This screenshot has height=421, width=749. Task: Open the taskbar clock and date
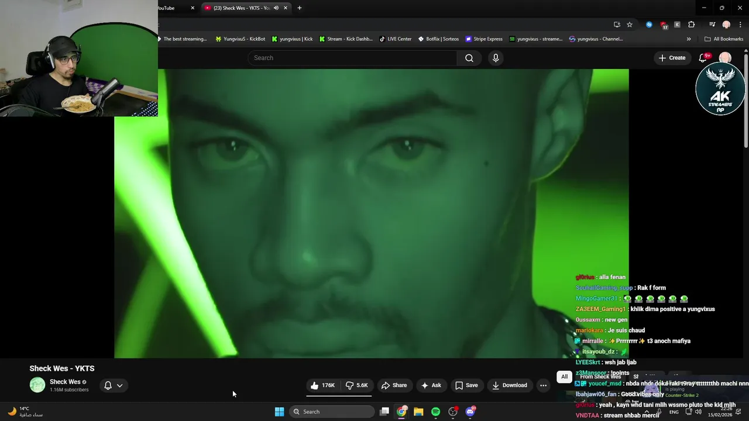coord(720,412)
